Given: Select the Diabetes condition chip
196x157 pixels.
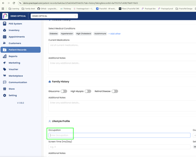Looking at the screenshot, I should (x=54, y=34).
